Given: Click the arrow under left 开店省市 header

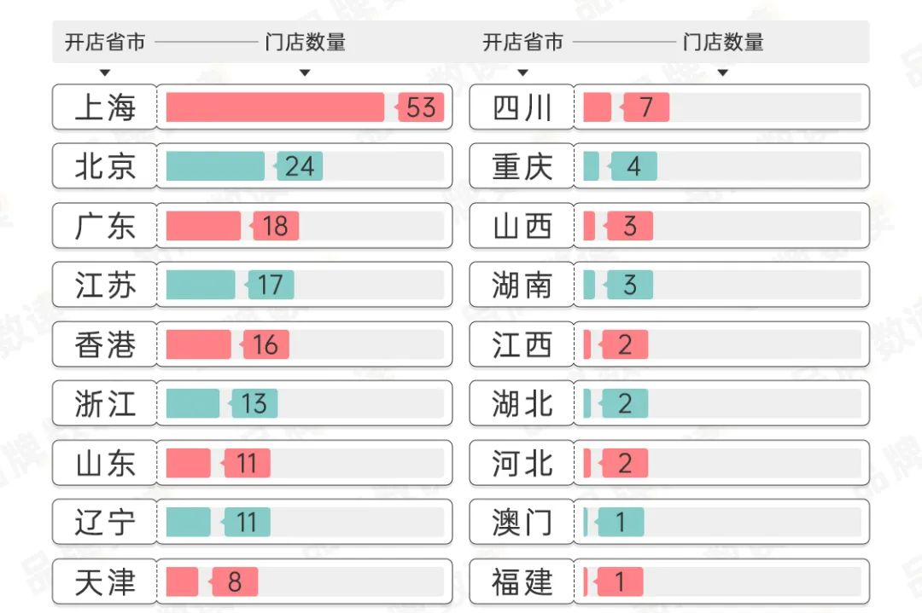Looking at the screenshot, I should point(105,72).
